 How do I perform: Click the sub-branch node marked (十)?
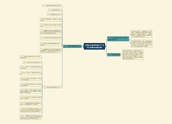(52, 87)
